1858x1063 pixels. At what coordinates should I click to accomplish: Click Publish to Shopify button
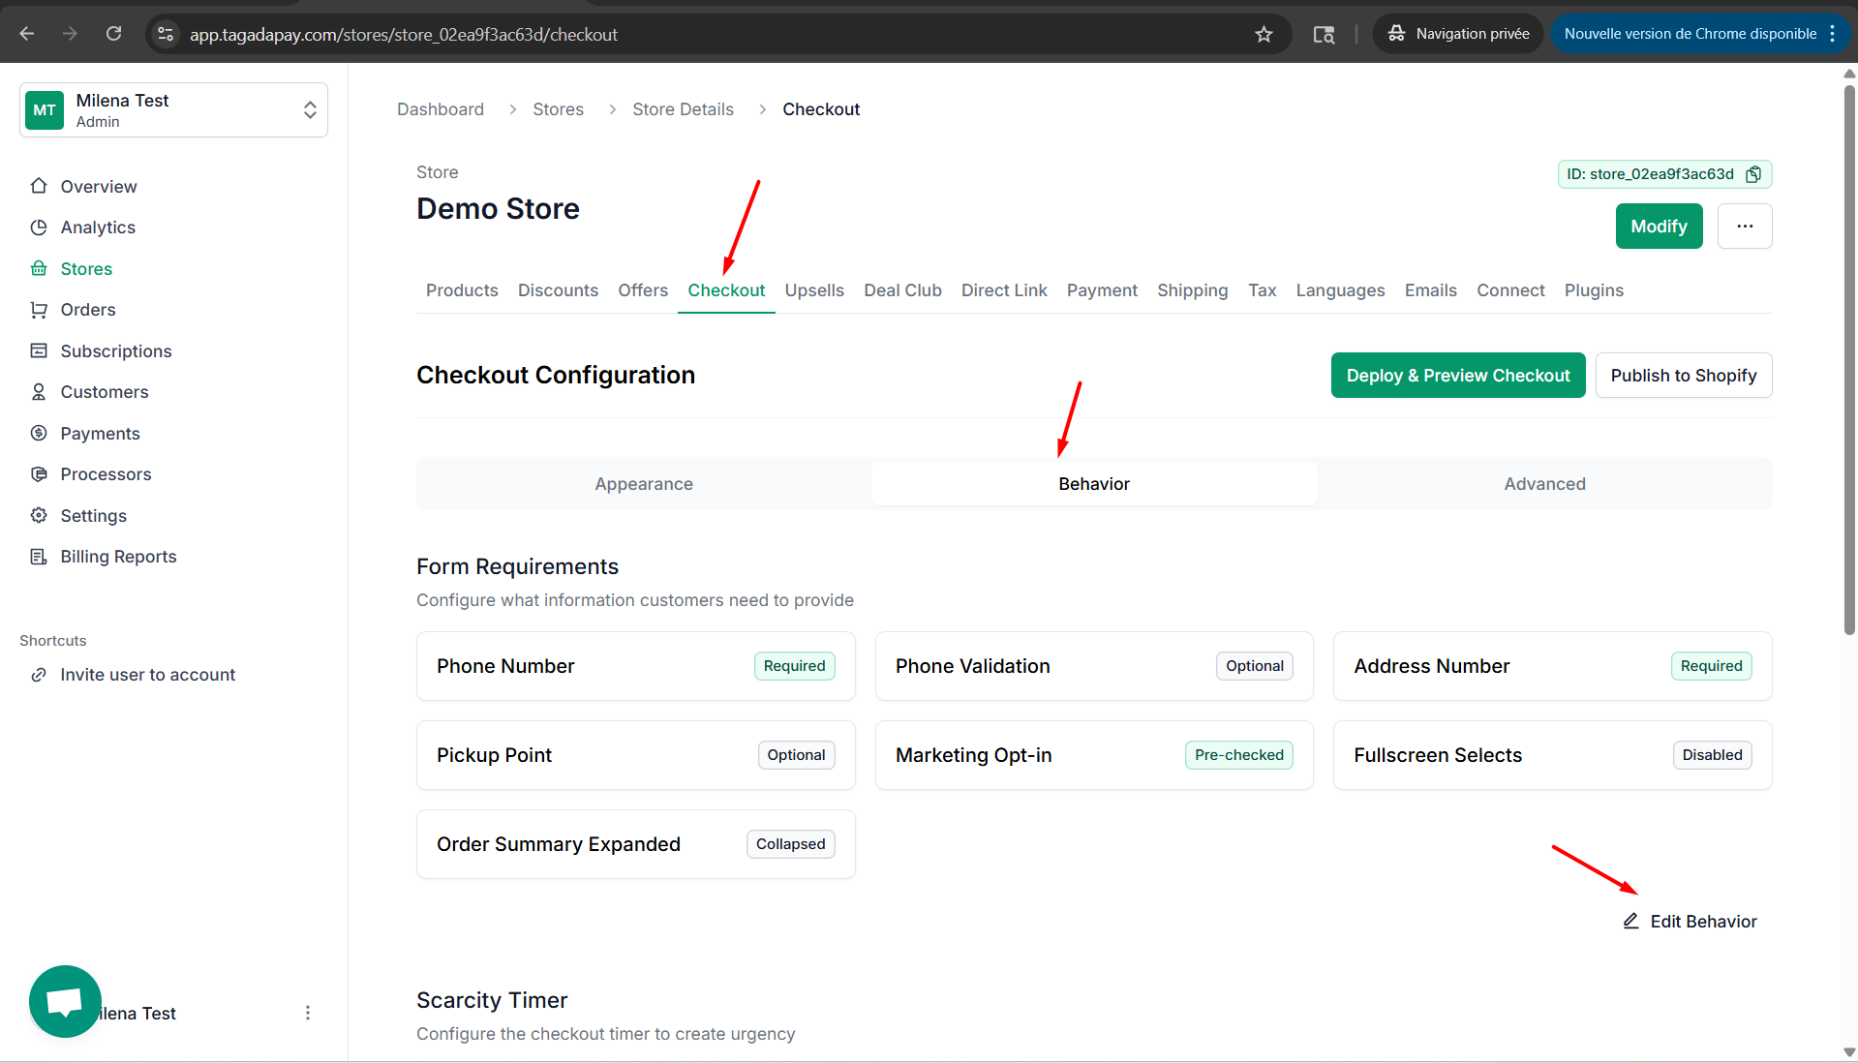(1683, 376)
